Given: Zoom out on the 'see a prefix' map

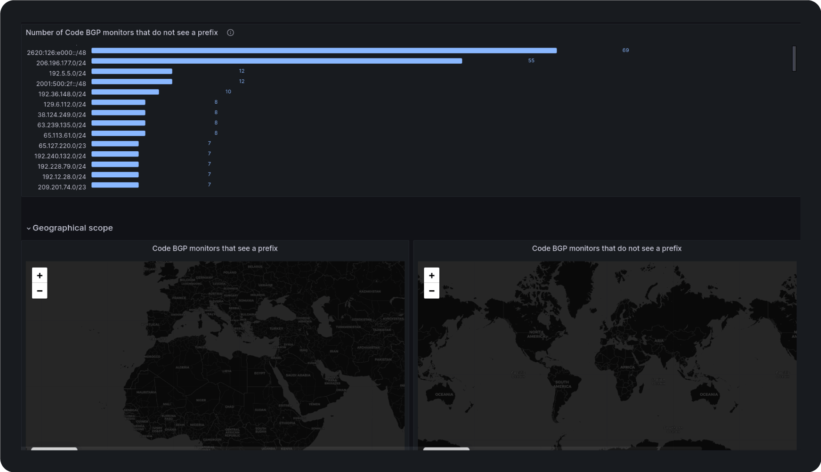Looking at the screenshot, I should (40, 291).
